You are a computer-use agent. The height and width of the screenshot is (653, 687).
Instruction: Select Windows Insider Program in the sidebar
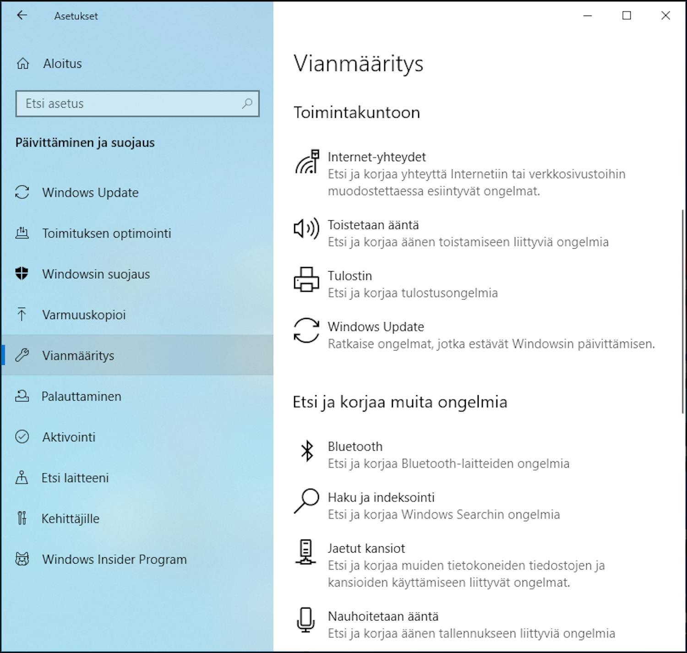(114, 559)
